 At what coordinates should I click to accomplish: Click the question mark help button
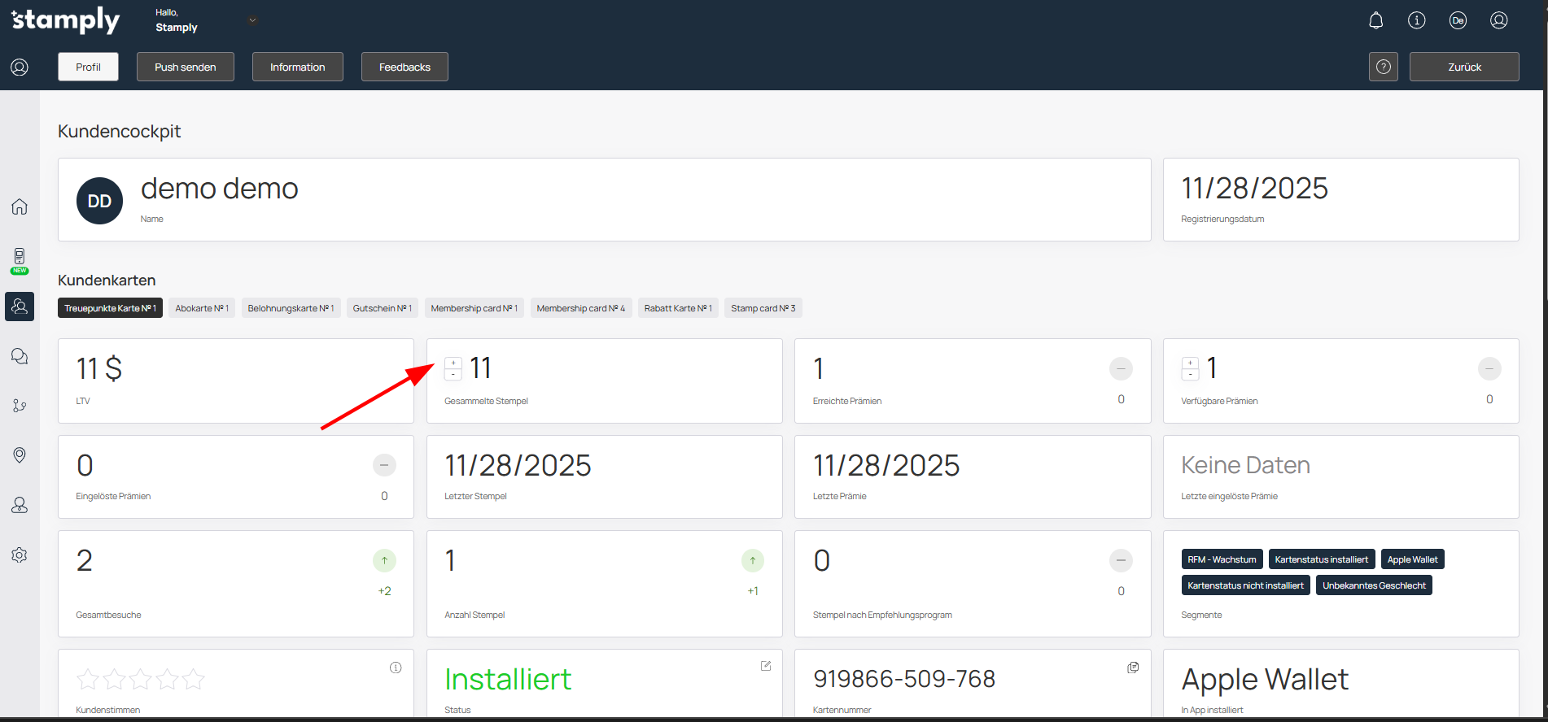[x=1383, y=67]
